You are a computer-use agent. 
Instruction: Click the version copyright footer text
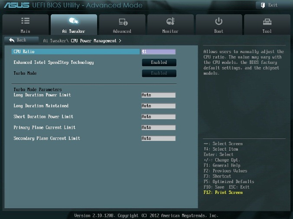[146, 216]
